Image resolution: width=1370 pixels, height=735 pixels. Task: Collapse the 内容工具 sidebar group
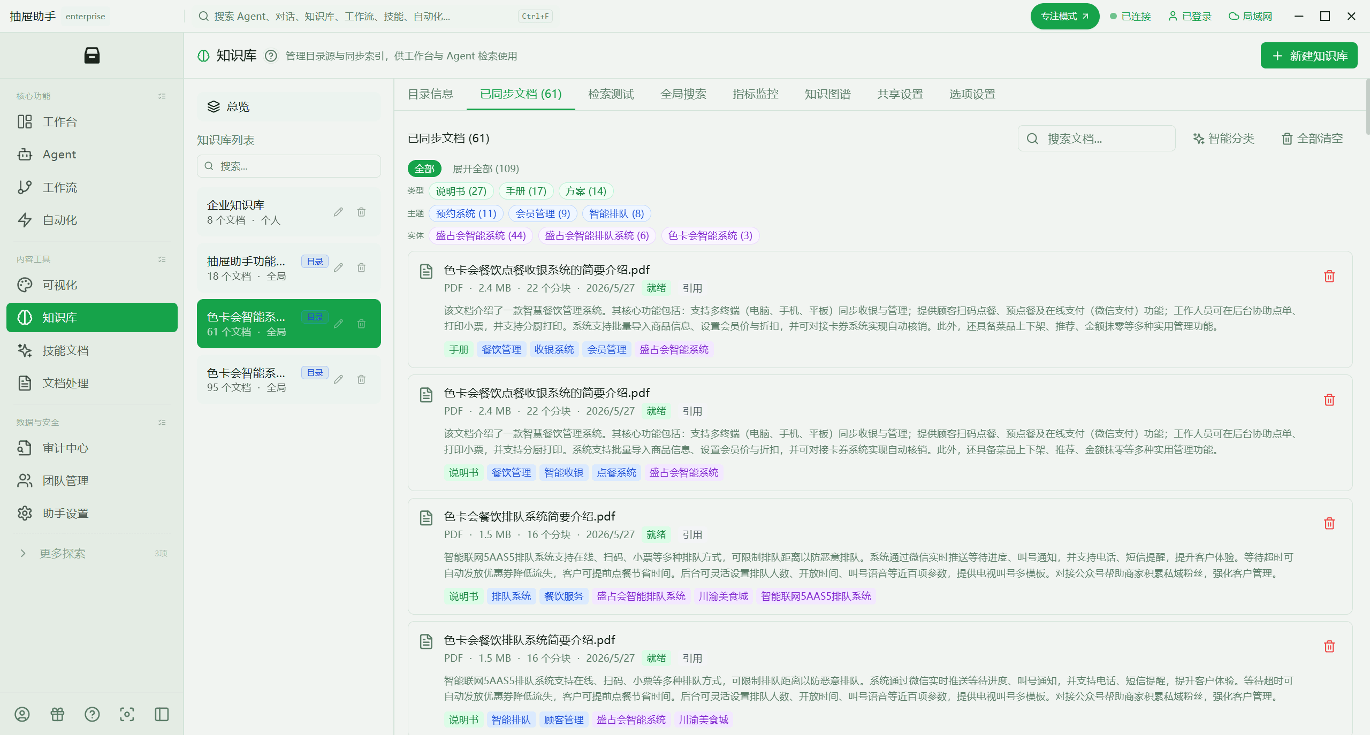[162, 259]
